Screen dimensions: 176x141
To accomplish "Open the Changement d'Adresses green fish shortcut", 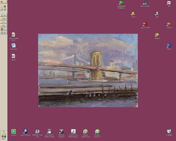I will (121, 5).
